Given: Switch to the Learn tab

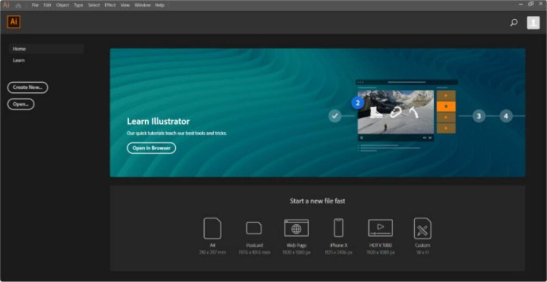Looking at the screenshot, I should coord(19,60).
